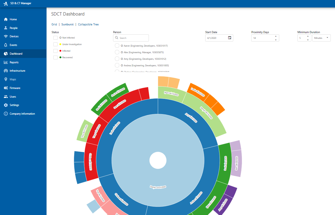This screenshot has height=215, width=335.
Task: Click the Chelsea 04/06/2020 blue segment
Action: point(121,199)
